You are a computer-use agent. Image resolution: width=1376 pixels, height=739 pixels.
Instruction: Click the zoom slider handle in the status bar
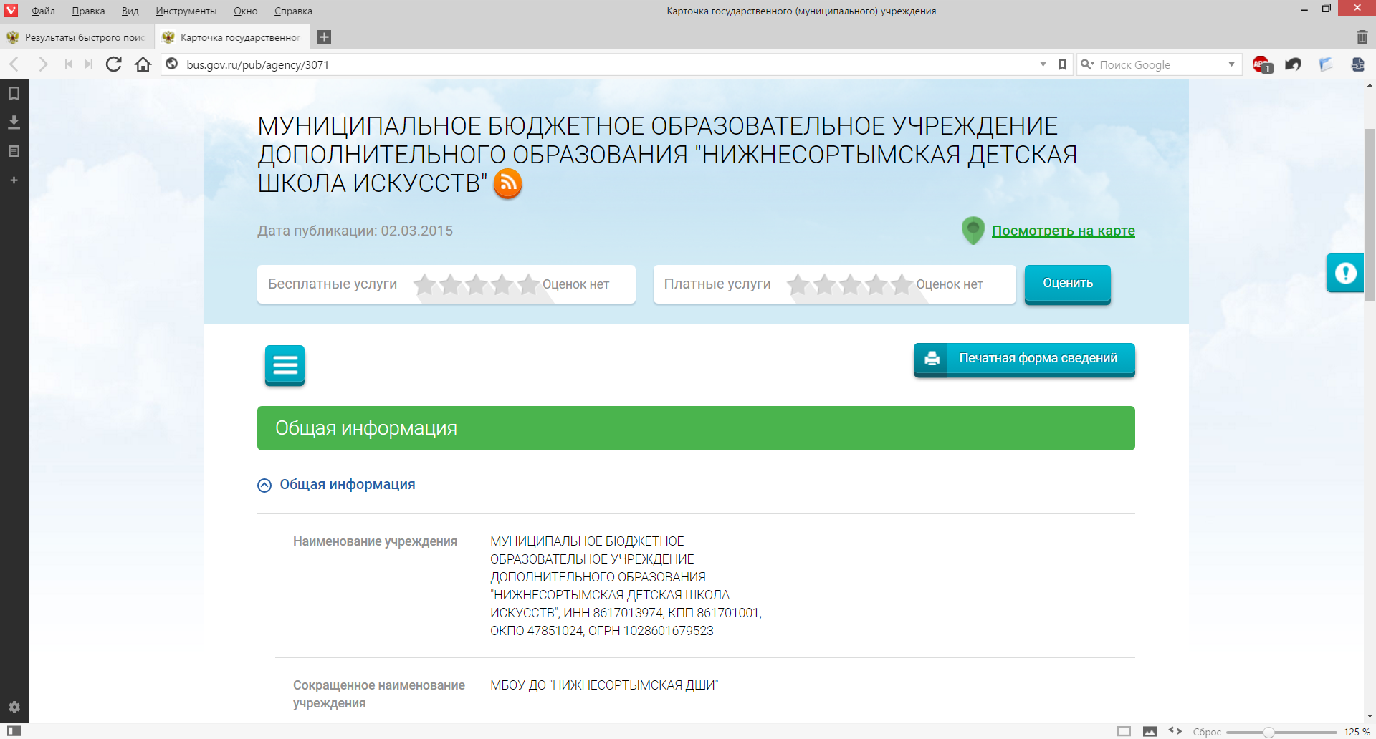1268,732
